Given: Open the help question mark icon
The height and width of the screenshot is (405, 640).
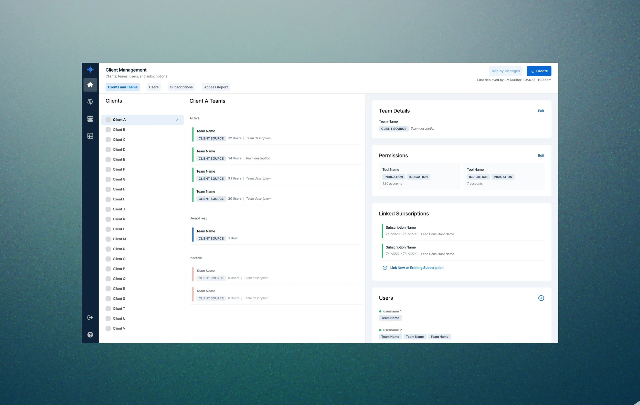Looking at the screenshot, I should pos(90,334).
